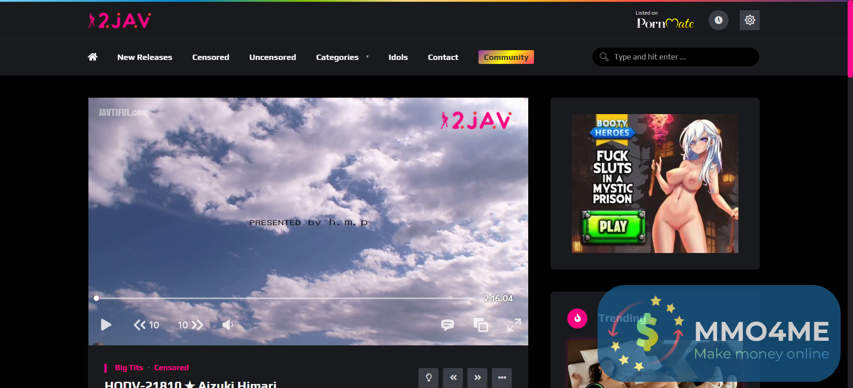Play the video
Screen dimensions: 853x388
[x=106, y=325]
